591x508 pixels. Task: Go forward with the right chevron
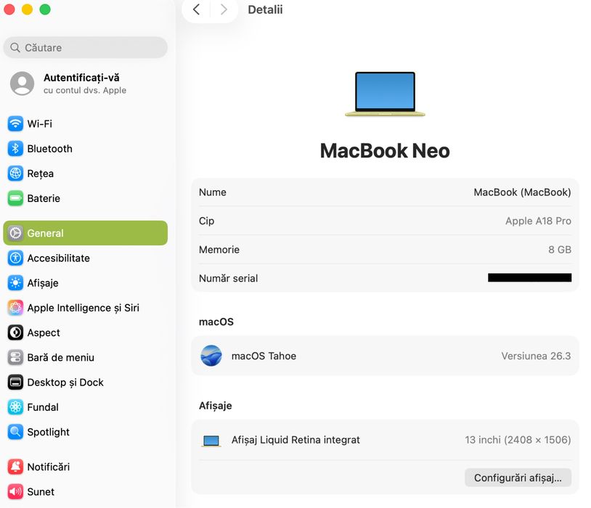[224, 9]
